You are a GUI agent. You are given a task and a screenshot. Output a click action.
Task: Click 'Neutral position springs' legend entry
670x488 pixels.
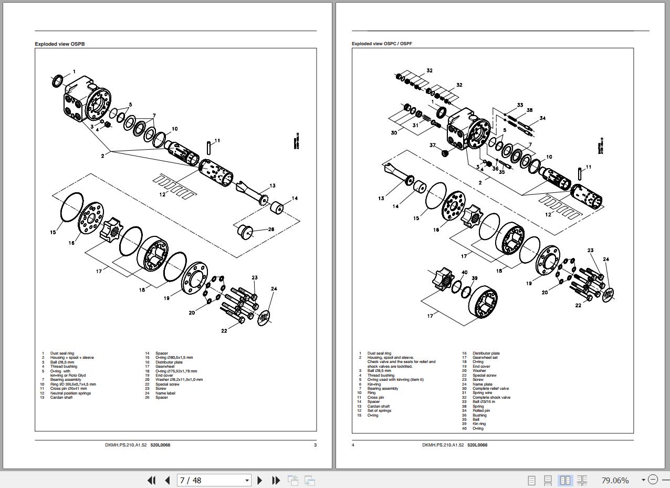(70, 393)
